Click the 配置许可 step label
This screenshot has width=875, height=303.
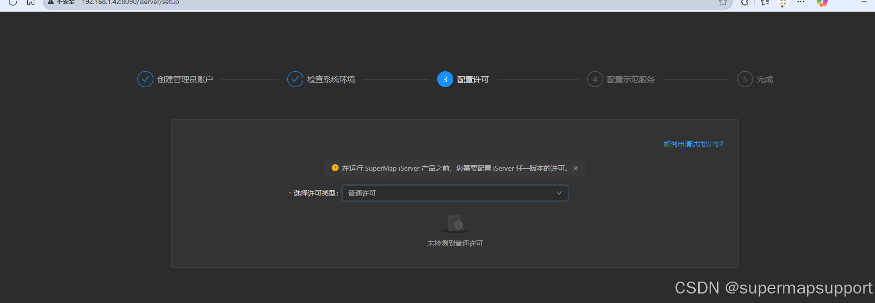coord(473,80)
